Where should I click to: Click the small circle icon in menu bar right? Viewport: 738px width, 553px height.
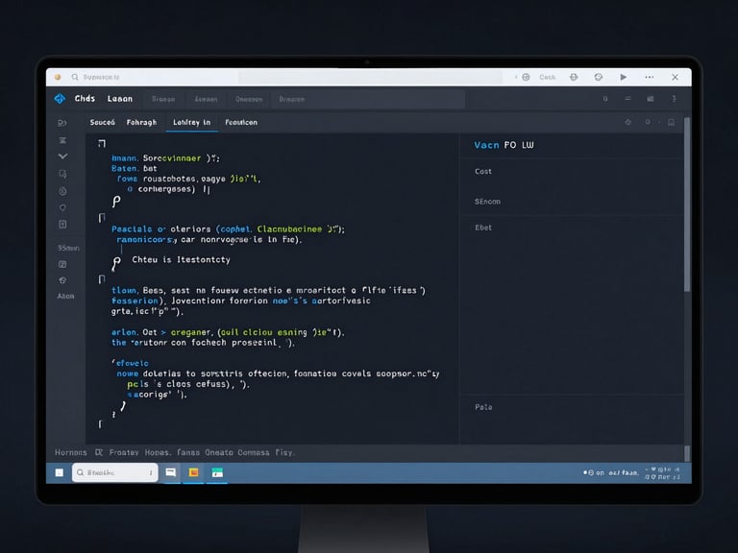(x=605, y=99)
